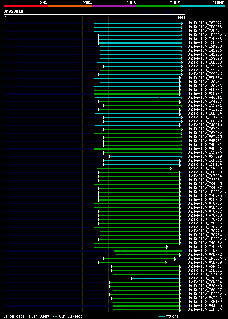The image size is (228, 319).
Task: Click the 344 end position label
Action: click(180, 18)
